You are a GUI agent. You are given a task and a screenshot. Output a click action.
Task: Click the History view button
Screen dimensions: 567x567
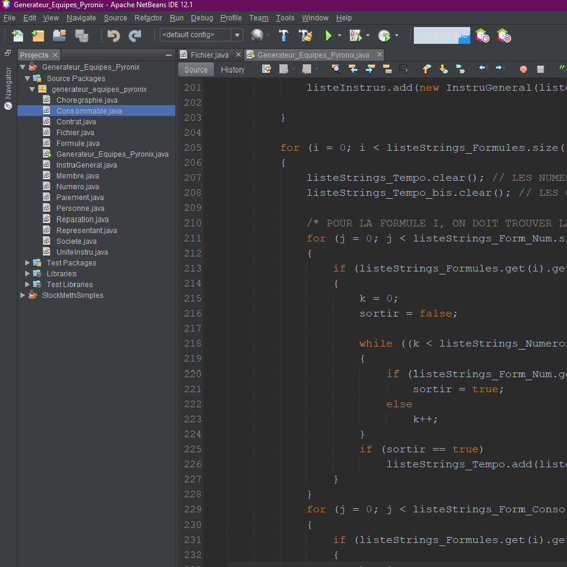(x=232, y=69)
